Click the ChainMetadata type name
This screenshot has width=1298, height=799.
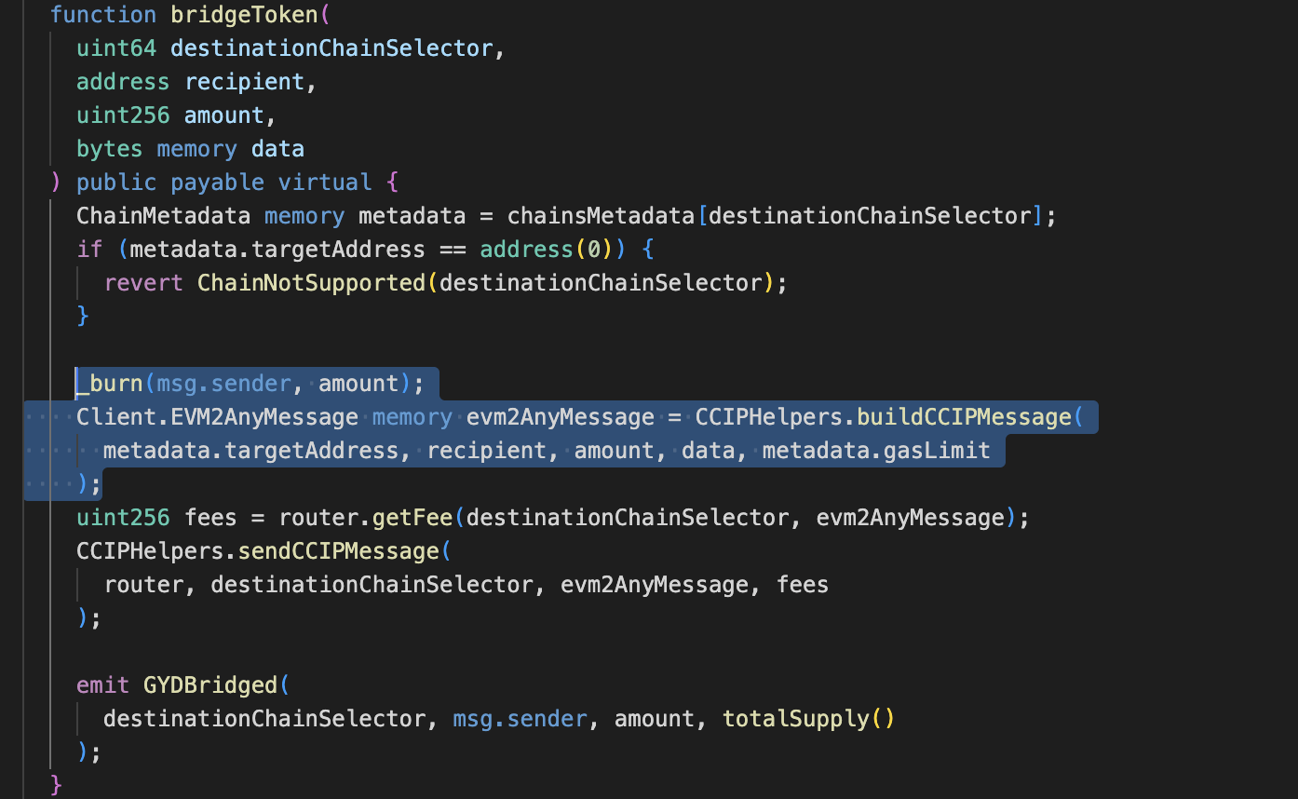point(163,216)
